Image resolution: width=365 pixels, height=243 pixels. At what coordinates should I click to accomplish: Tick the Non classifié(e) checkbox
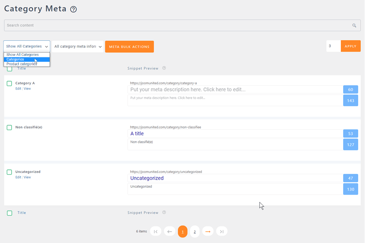pyautogui.click(x=10, y=128)
